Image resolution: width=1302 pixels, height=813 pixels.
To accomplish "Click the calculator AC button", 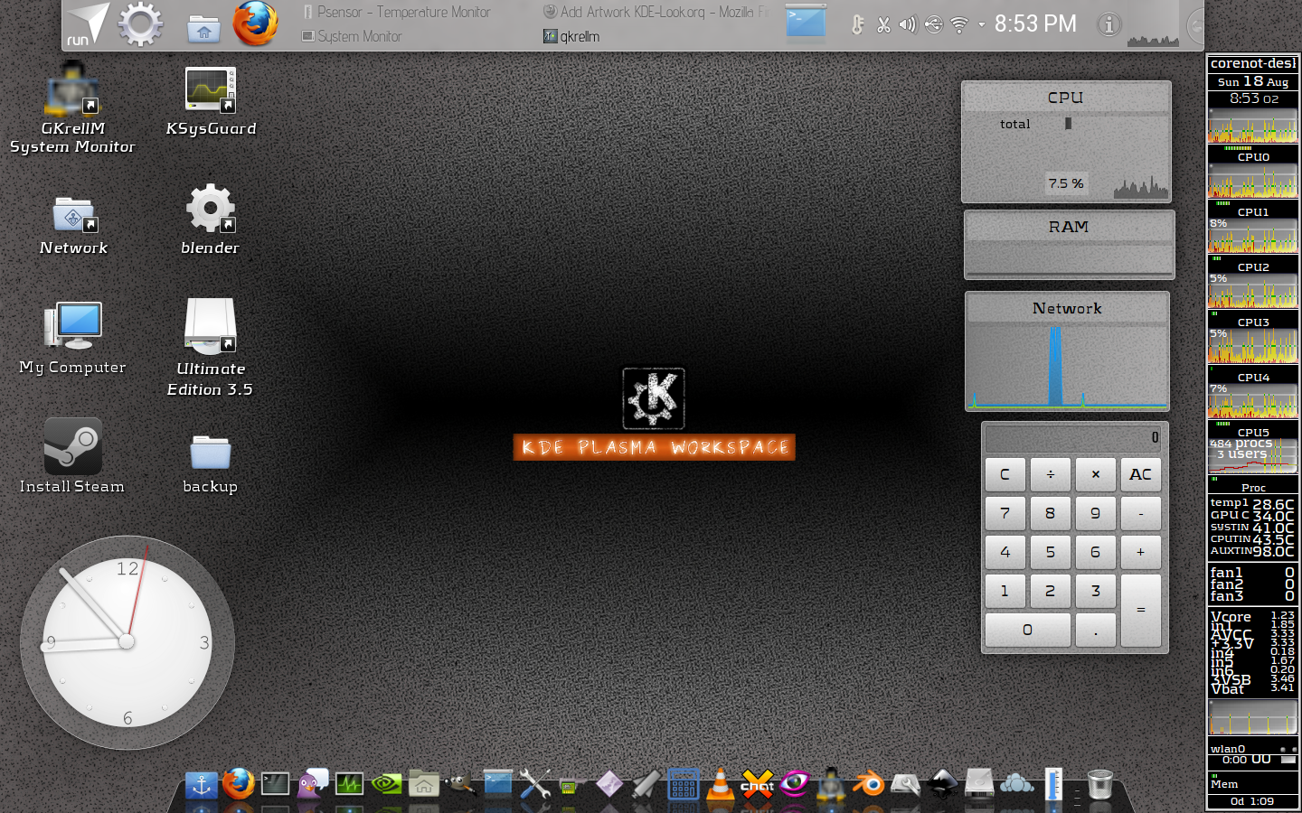I will [1141, 474].
